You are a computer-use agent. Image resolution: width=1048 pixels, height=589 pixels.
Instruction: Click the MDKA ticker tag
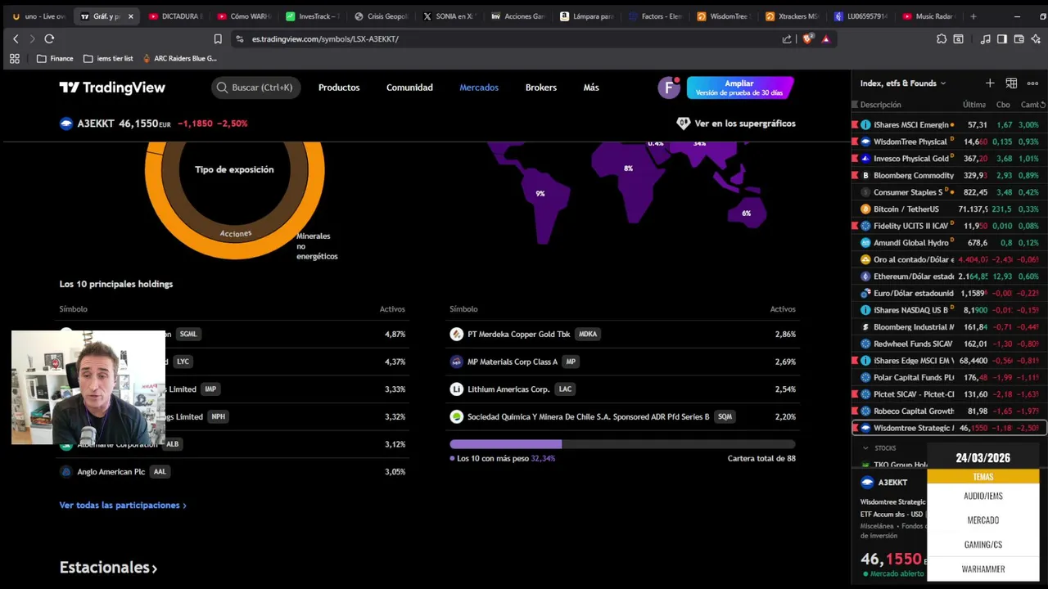point(587,334)
